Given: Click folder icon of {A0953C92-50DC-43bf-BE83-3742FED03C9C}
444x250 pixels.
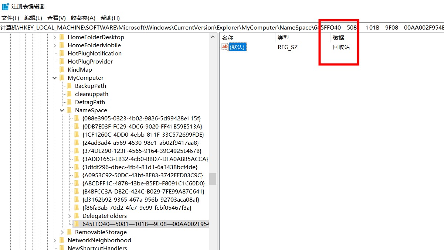Looking at the screenshot, I should [77, 175].
